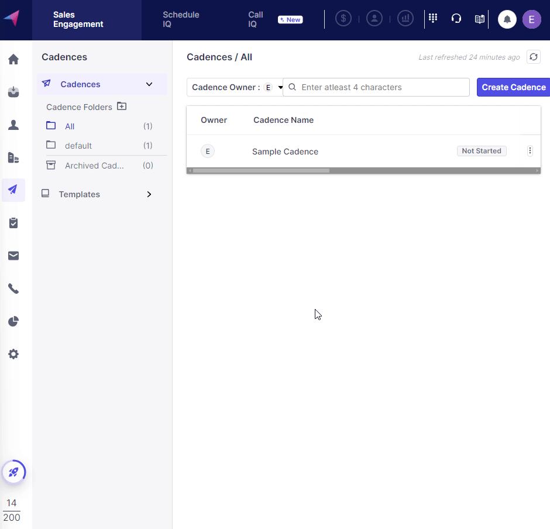Image resolution: width=550 pixels, height=529 pixels.
Task: Click the headset support icon
Action: coord(456,19)
